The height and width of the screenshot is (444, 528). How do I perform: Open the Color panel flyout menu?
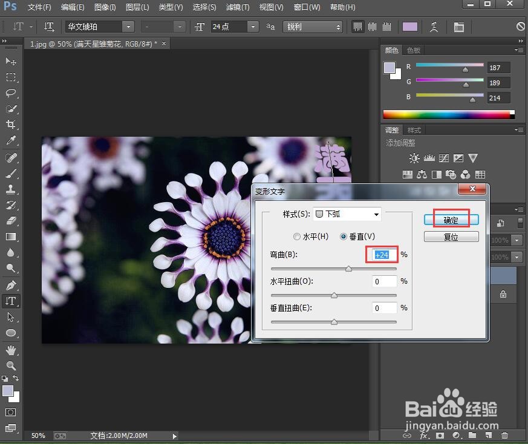click(520, 50)
